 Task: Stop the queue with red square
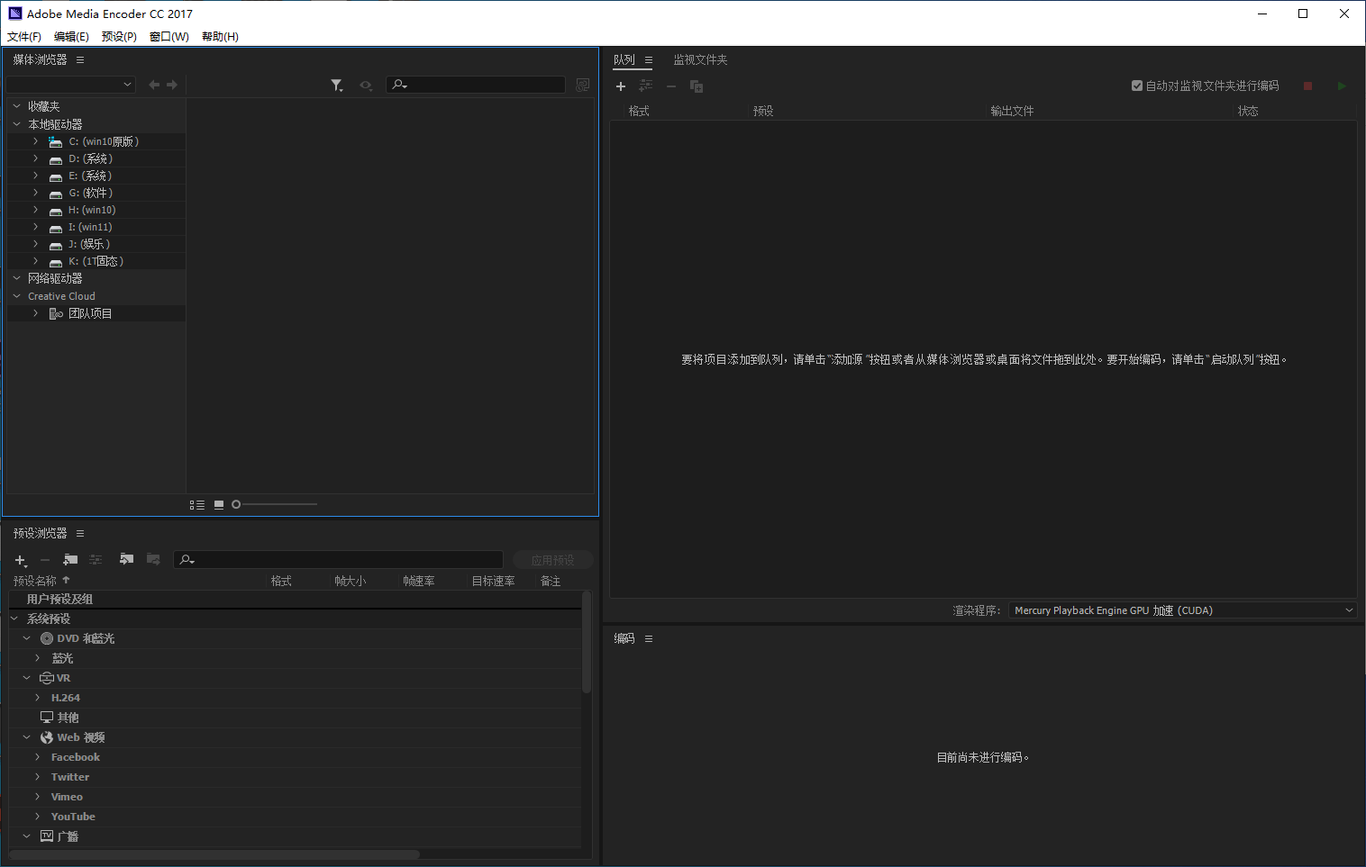[x=1307, y=86]
